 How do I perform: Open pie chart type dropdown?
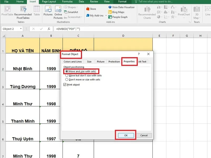coord(160,17)
